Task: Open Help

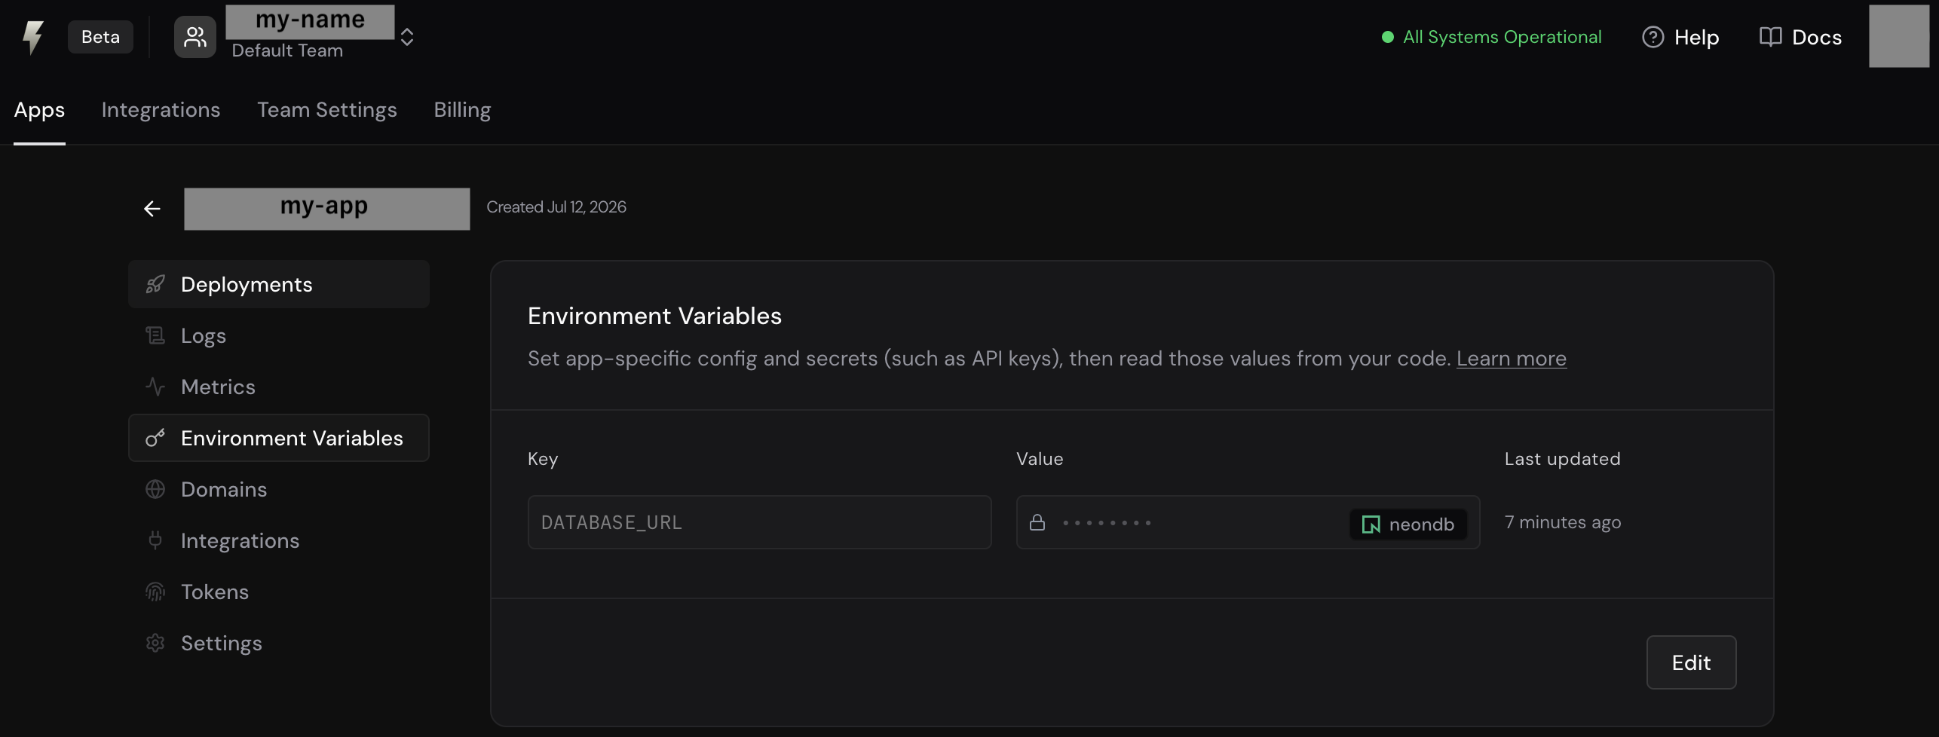Action: tap(1680, 37)
